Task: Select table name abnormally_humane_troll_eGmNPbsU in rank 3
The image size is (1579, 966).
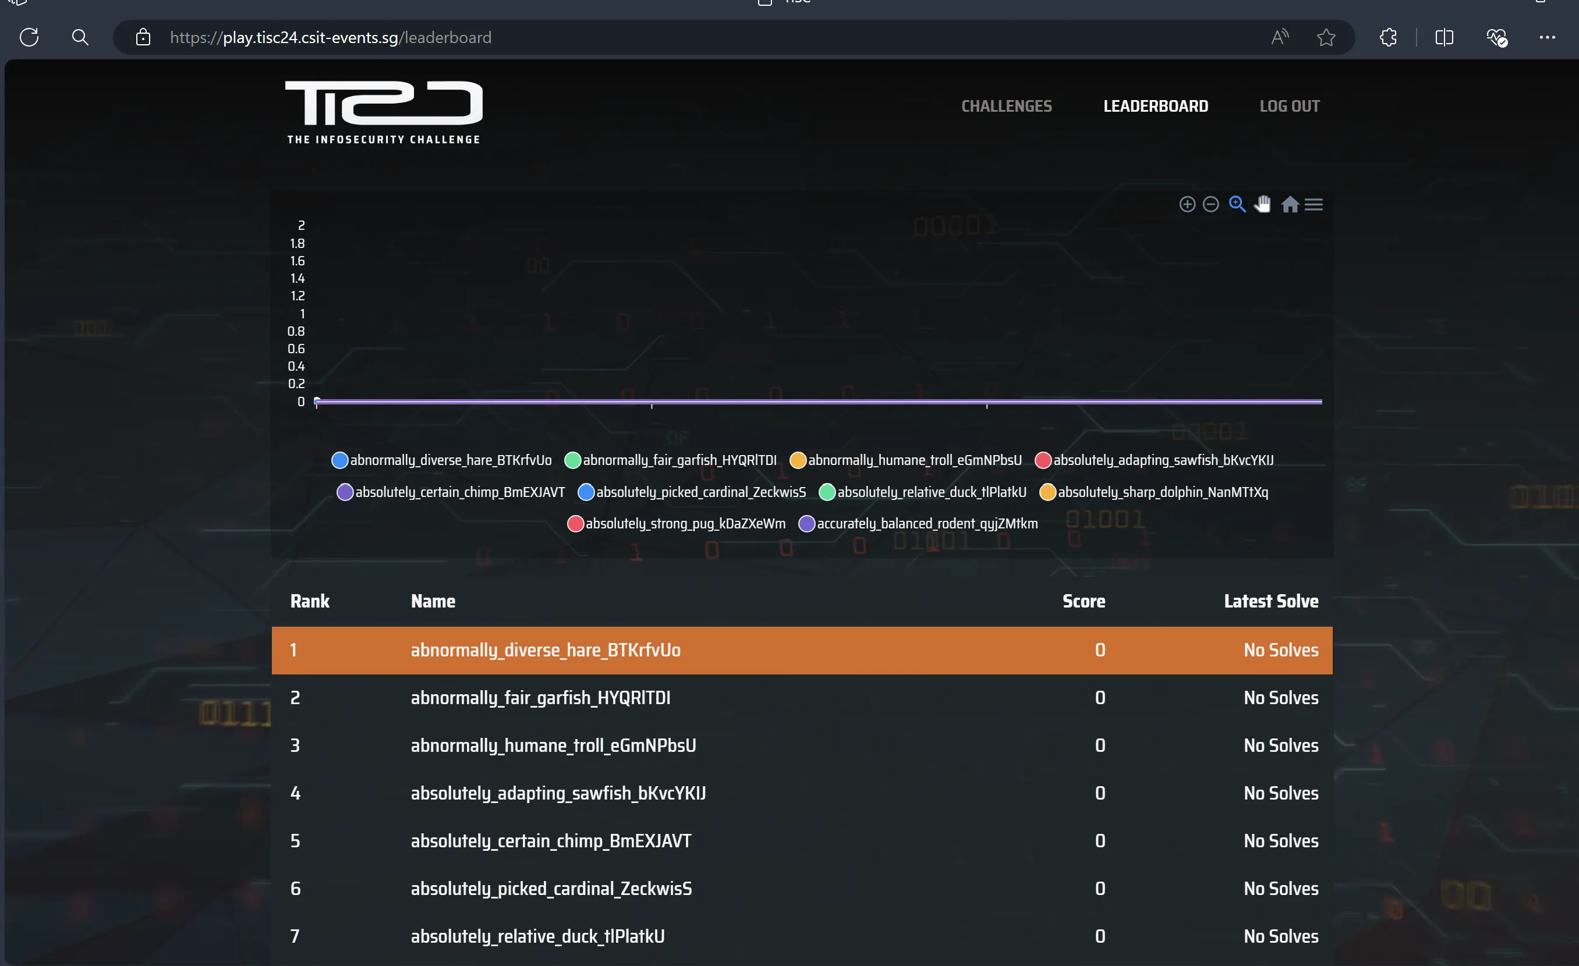Action: click(553, 745)
